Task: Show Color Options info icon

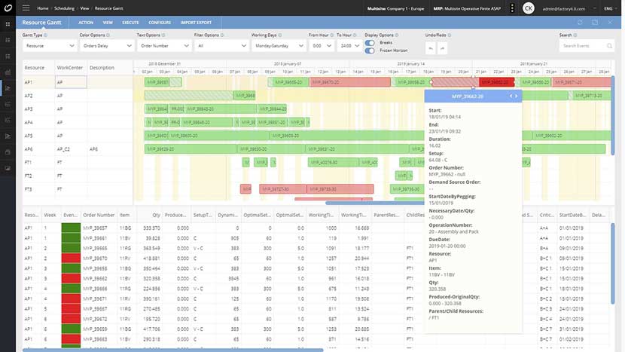Action: pyautogui.click(x=108, y=35)
